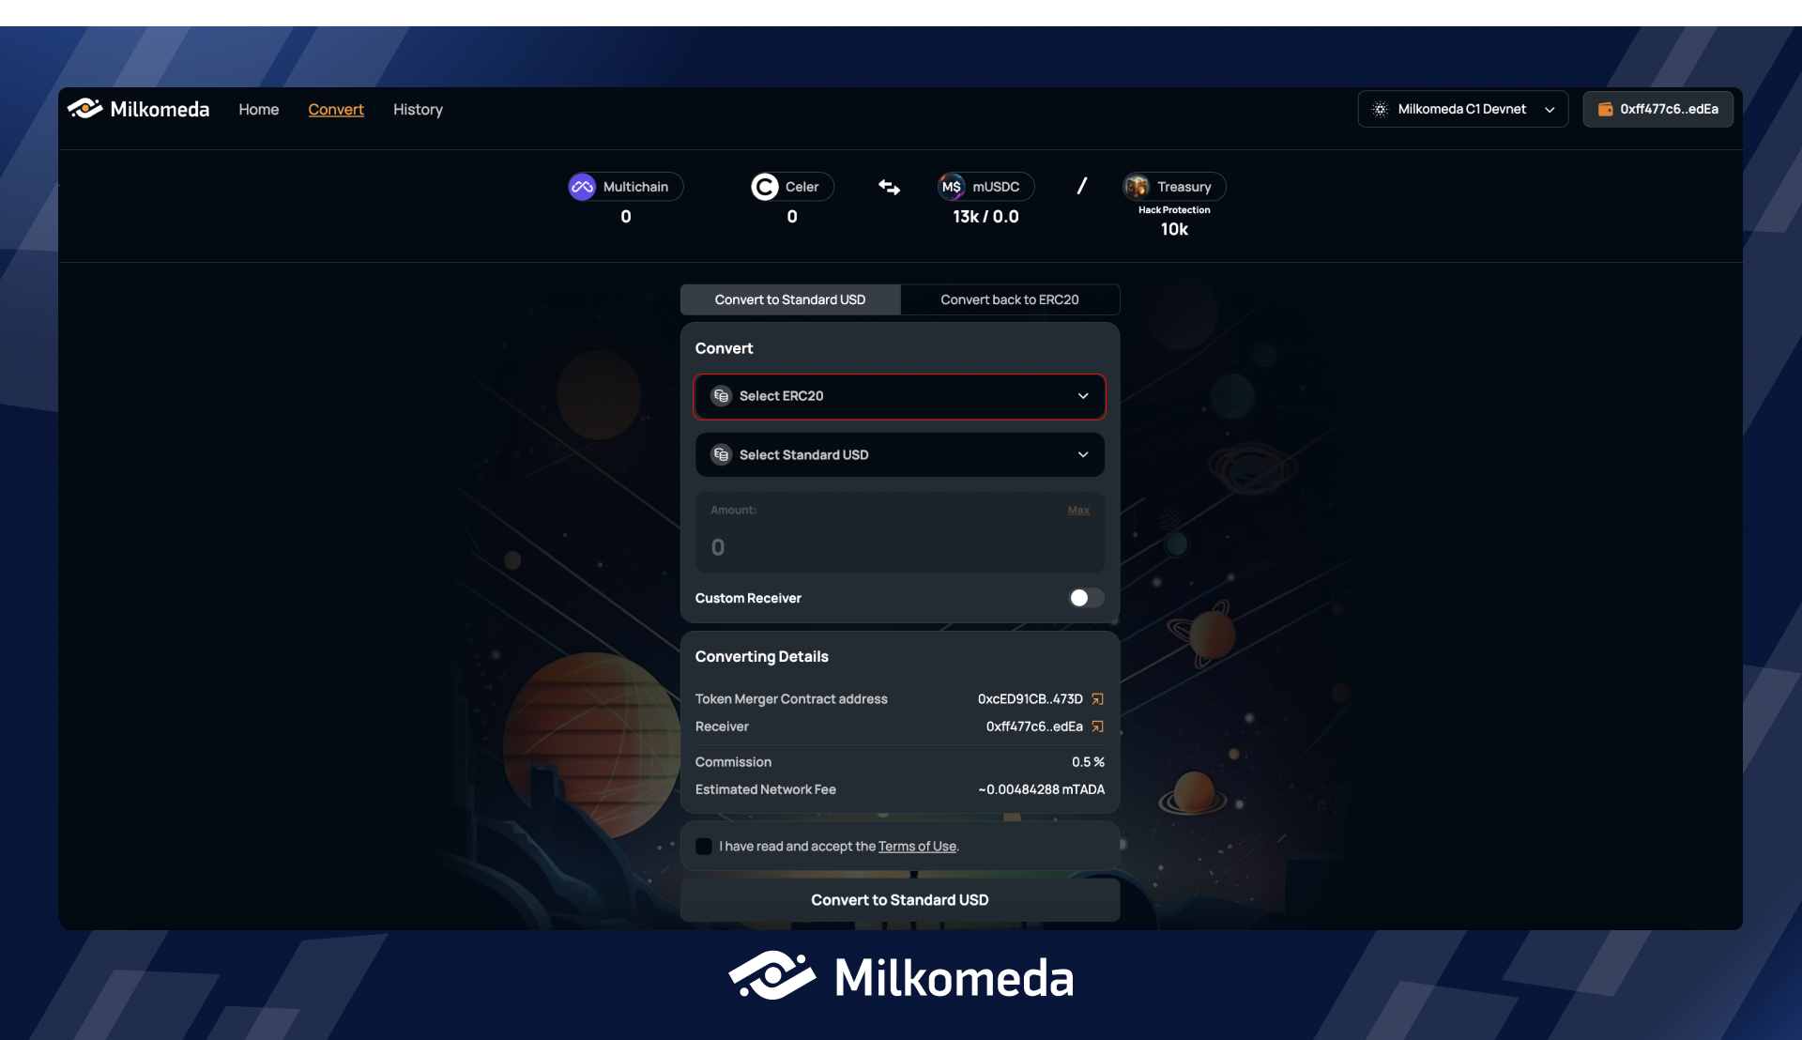Screen dimensions: 1802x1040
Task: Expand the Select Standard USD chevron
Action: [1083, 454]
